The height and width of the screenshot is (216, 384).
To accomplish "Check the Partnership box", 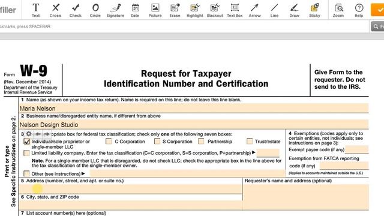I will (201, 142).
